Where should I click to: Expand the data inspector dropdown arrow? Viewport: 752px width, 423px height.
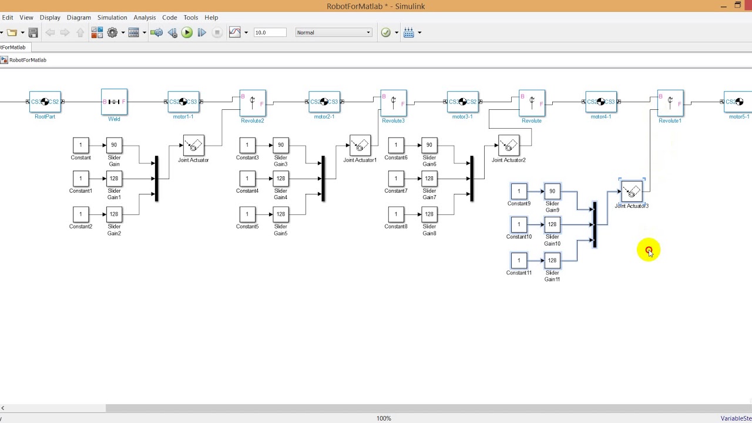point(246,33)
